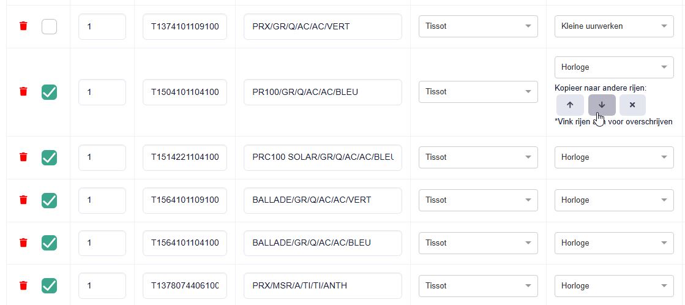Screen dimensions: 685x305
Task: Remove the PRX/MSR/A/TI/TI/ANTH row with trash icon
Action: (x=24, y=286)
